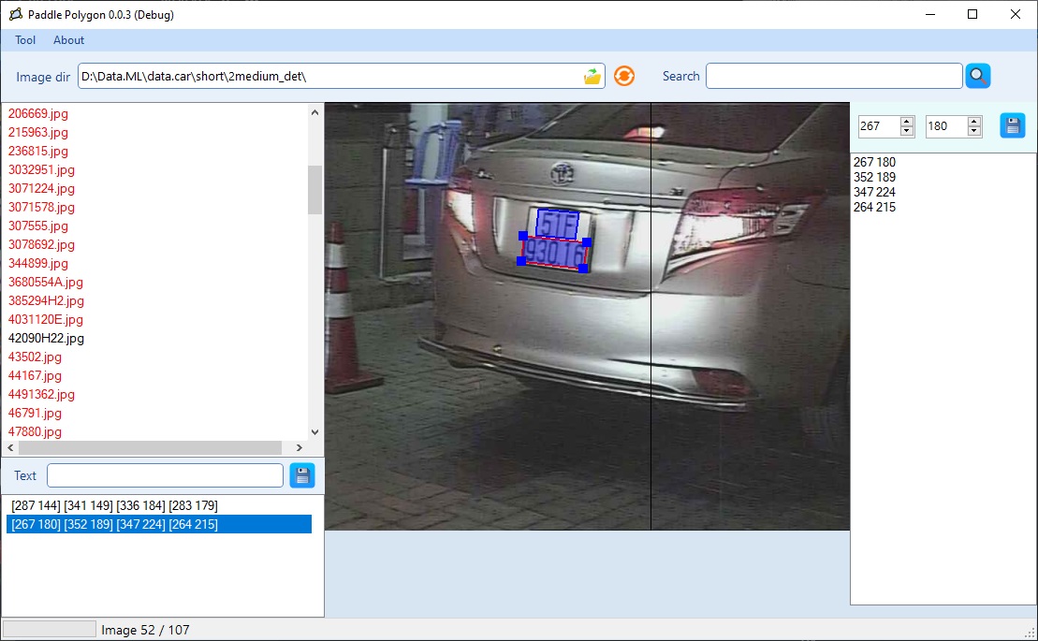Click the Search input field
The height and width of the screenshot is (641, 1038).
point(833,77)
